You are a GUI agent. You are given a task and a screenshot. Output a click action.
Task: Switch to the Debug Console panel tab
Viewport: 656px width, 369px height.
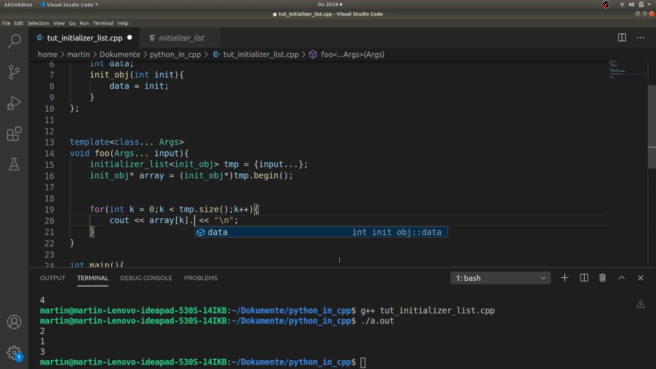click(x=146, y=278)
